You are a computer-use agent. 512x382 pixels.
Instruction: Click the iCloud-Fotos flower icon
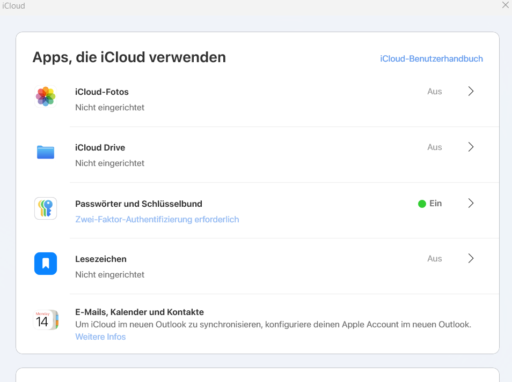(46, 97)
